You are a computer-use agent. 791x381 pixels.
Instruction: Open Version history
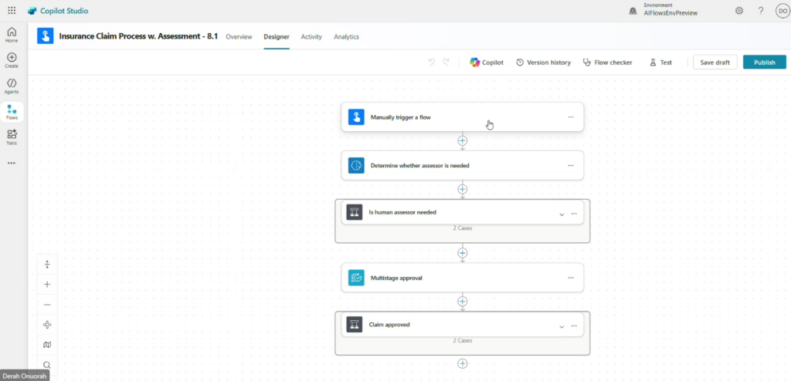543,62
